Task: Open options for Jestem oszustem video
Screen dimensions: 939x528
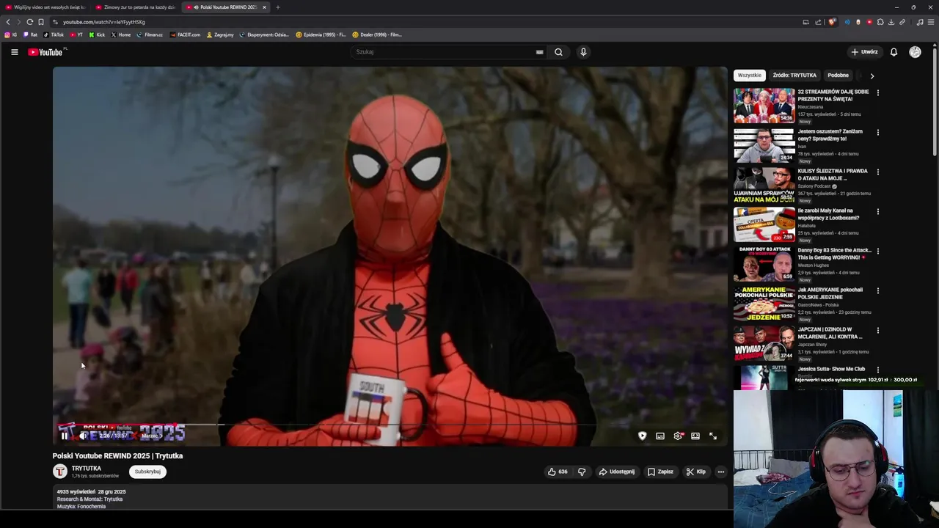Action: [x=877, y=132]
